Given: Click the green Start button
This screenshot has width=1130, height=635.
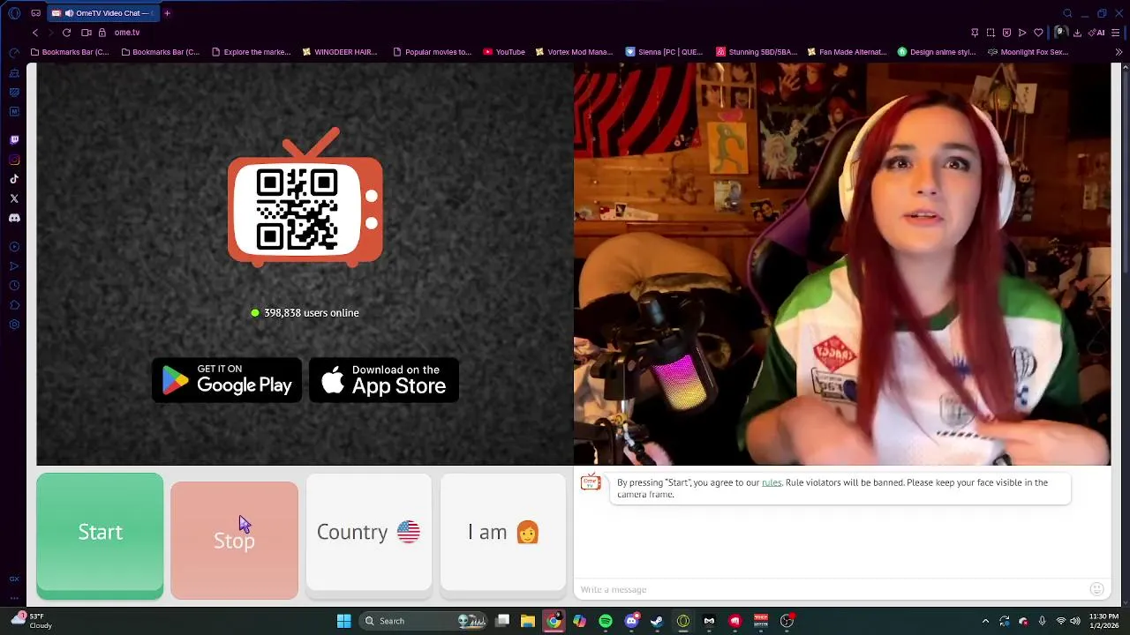Looking at the screenshot, I should 100,536.
